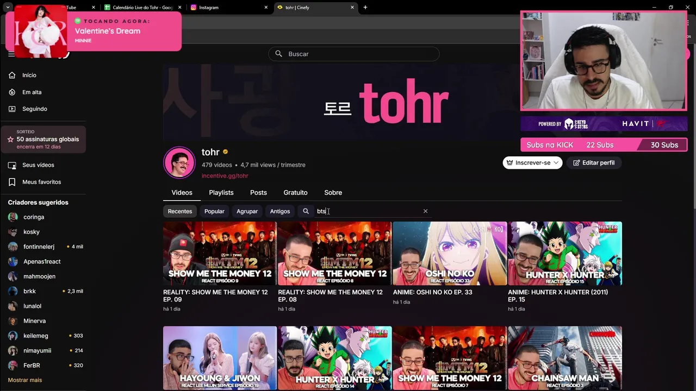This screenshot has width=696, height=391.
Task: Click the Subs na KICK overlay bar
Action: [x=604, y=145]
